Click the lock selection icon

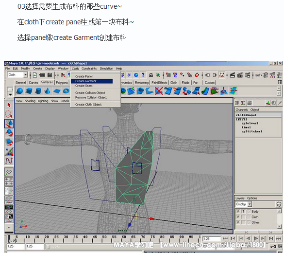pyautogui.click(x=150, y=75)
